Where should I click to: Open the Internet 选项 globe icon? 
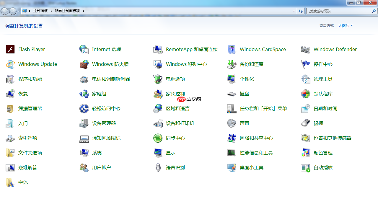pyautogui.click(x=84, y=49)
